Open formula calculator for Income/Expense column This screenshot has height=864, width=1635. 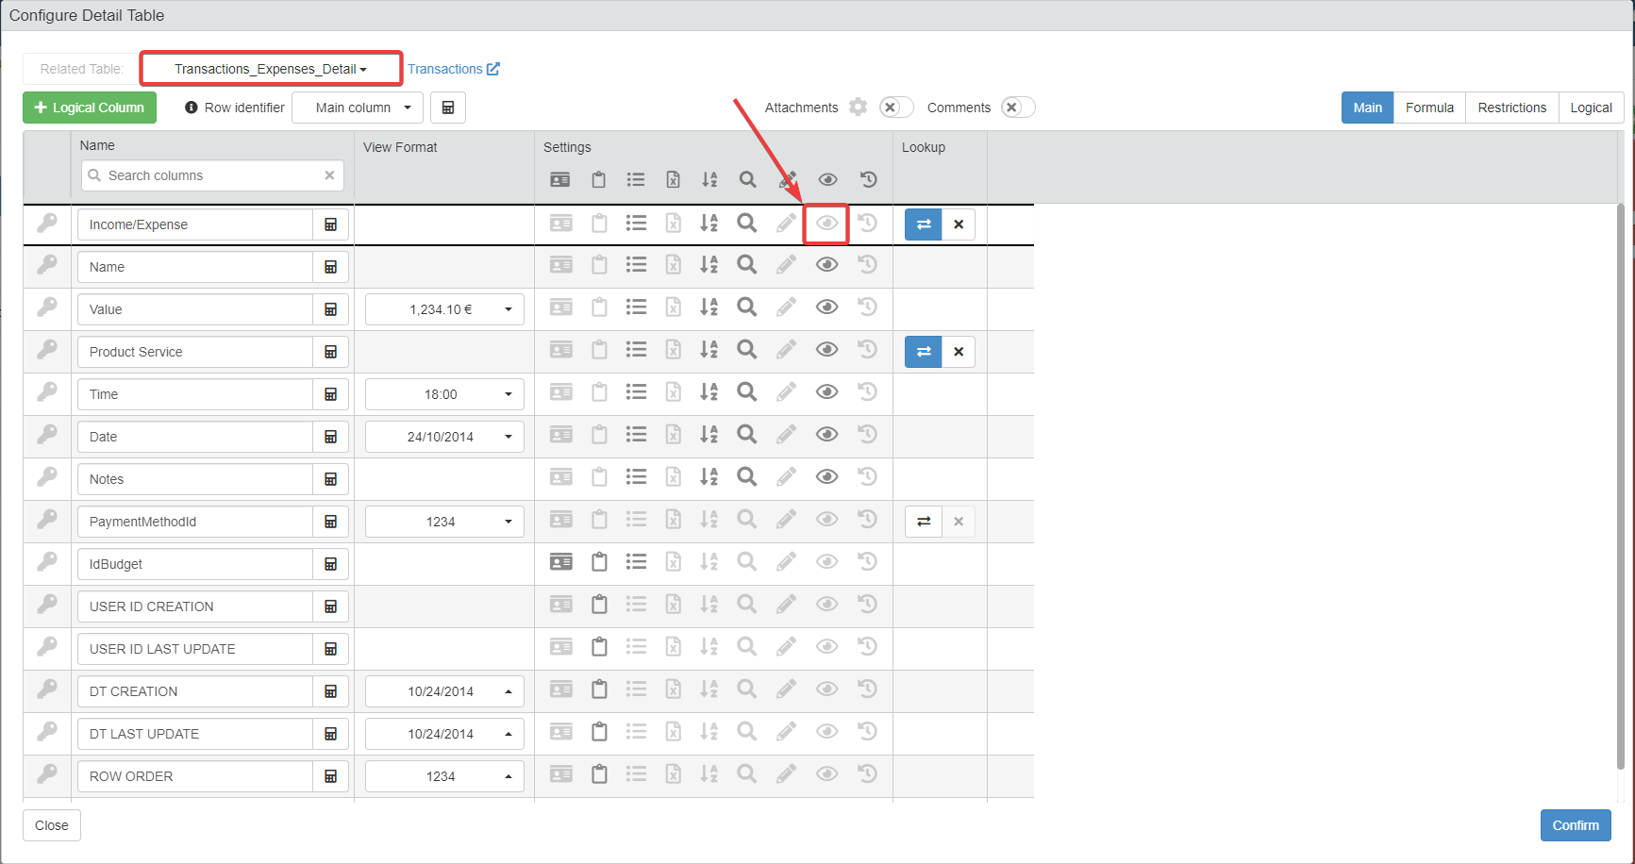[331, 224]
